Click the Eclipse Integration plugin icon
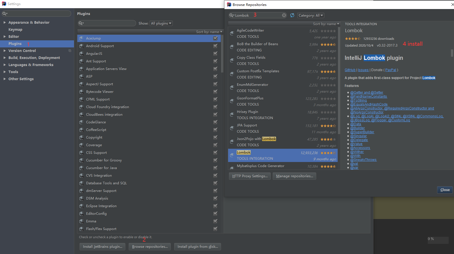This screenshot has width=454, height=254. [81, 206]
